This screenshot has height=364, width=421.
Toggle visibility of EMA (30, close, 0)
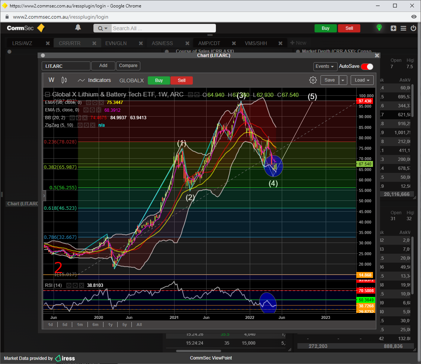(88, 102)
